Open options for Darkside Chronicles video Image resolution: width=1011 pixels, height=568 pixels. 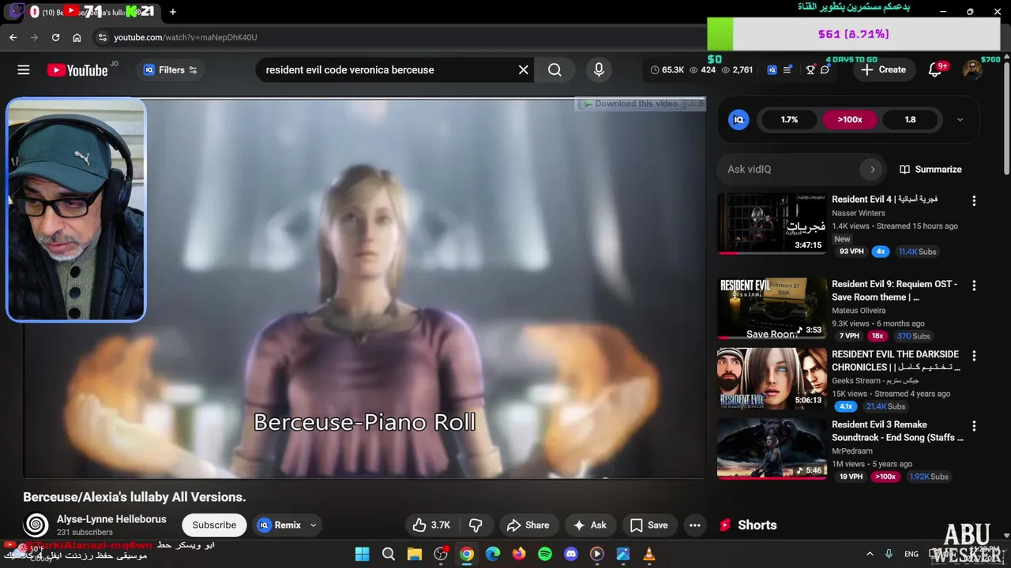[x=974, y=356]
